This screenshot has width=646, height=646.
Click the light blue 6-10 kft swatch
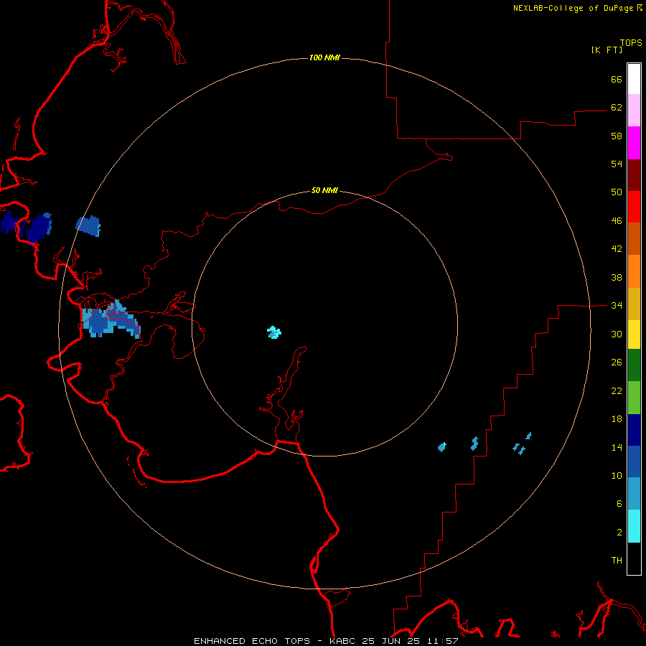634,494
